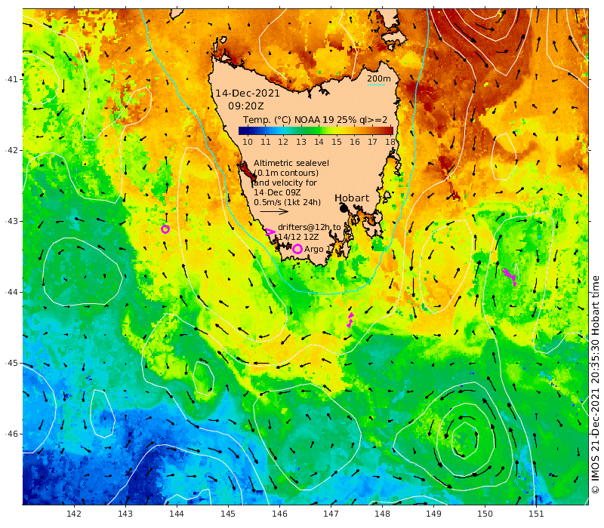
Task: Click the longitude axis label 148
Action: coord(382,514)
